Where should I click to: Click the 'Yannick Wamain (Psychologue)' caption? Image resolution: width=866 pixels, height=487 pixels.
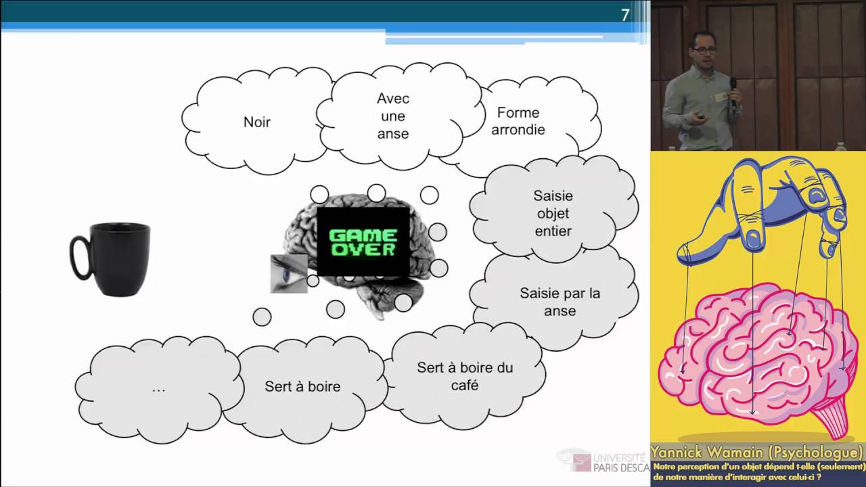coord(757,452)
